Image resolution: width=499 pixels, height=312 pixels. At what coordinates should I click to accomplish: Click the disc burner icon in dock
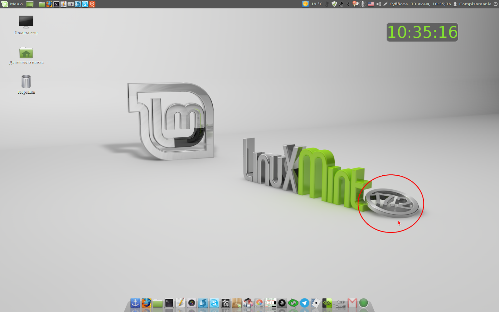(x=259, y=303)
